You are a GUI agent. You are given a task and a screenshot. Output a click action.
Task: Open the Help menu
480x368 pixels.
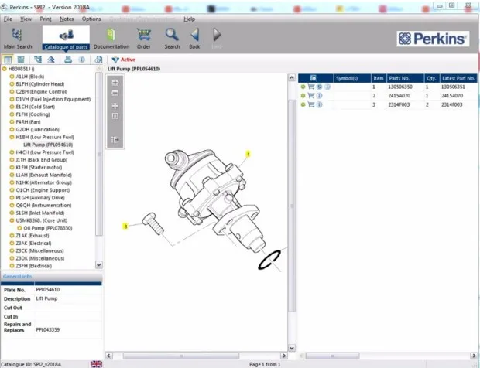click(x=189, y=19)
